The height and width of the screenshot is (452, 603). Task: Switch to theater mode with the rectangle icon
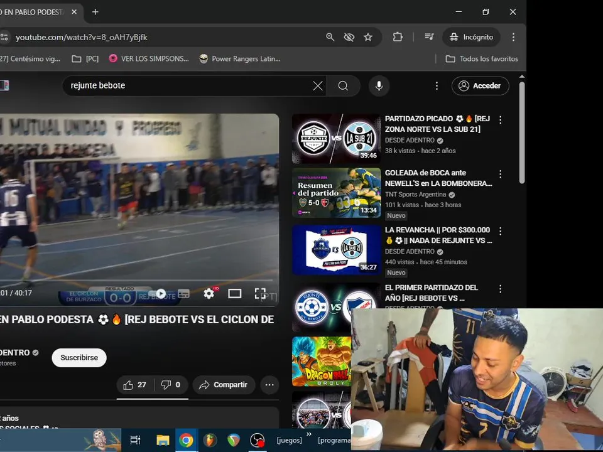[234, 294]
